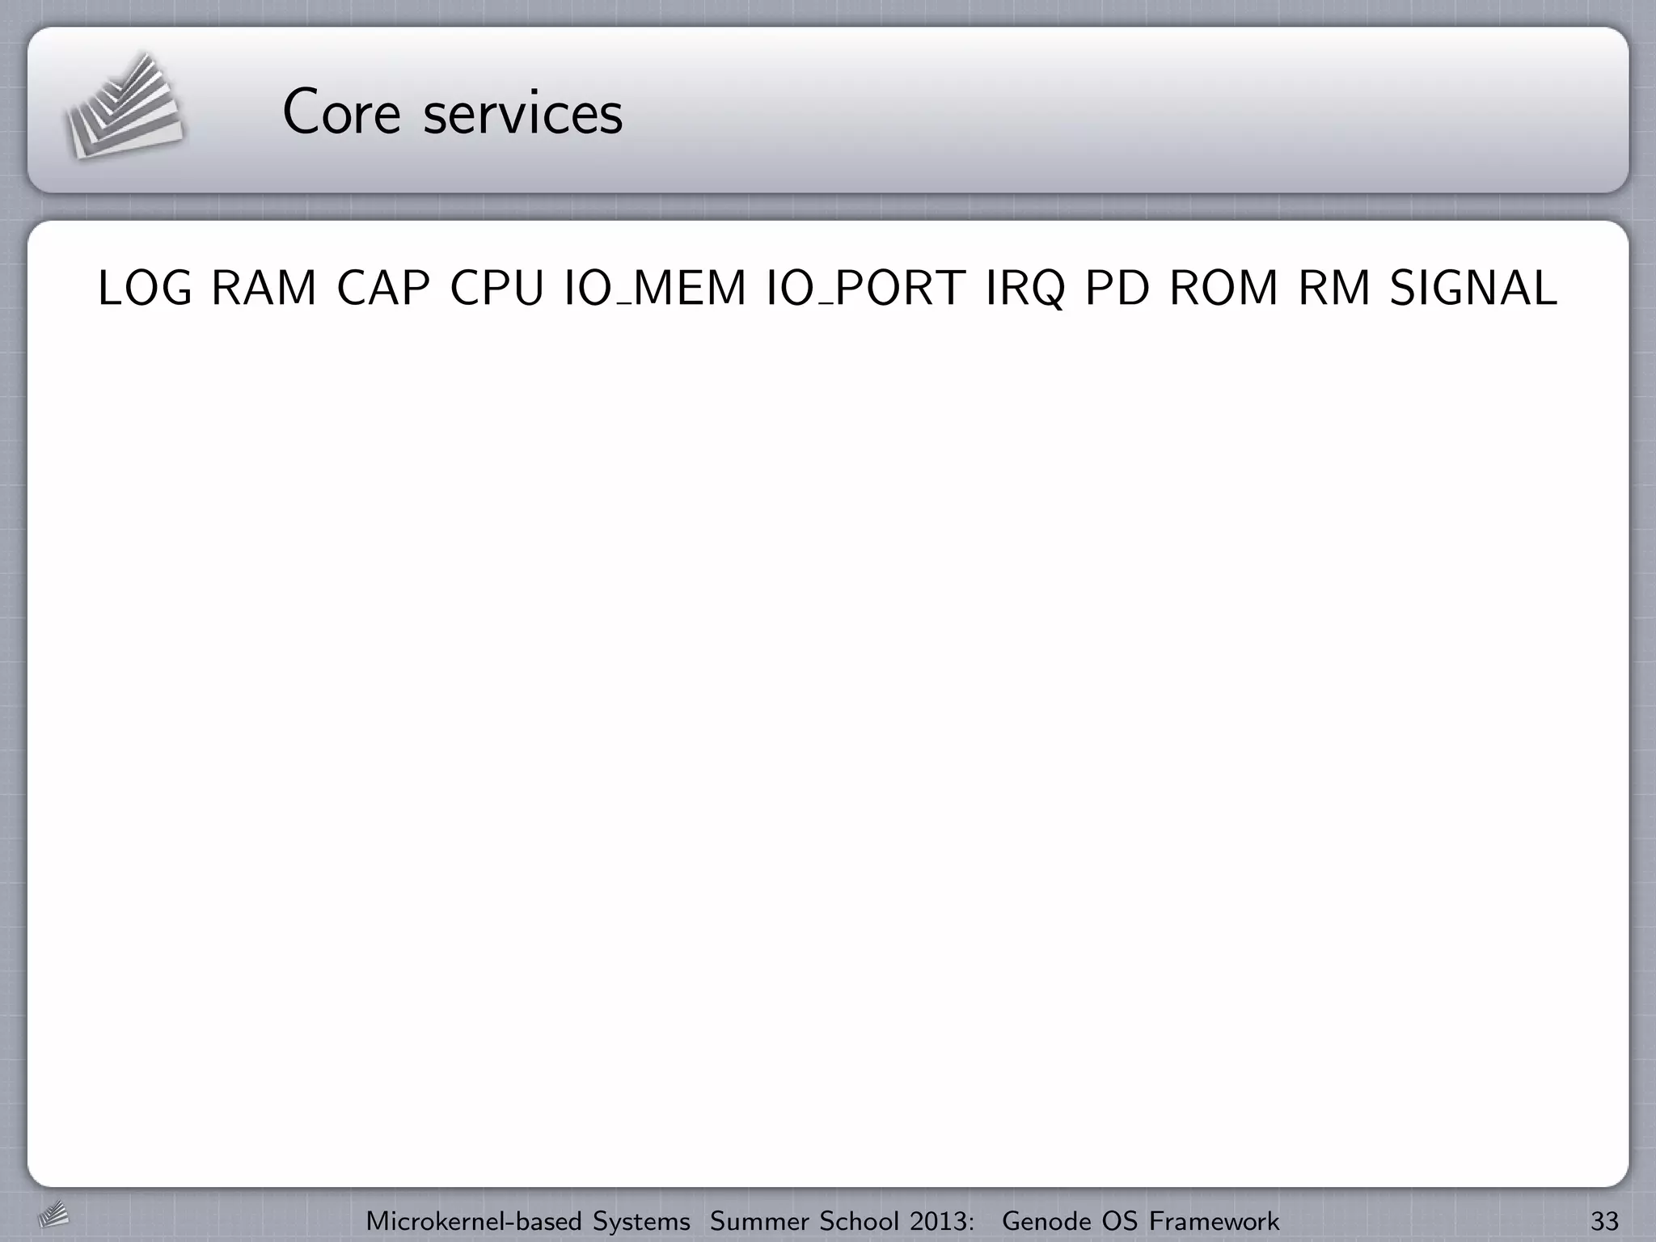The image size is (1656, 1242).
Task: Click the header banner background
Action: 1132,111
